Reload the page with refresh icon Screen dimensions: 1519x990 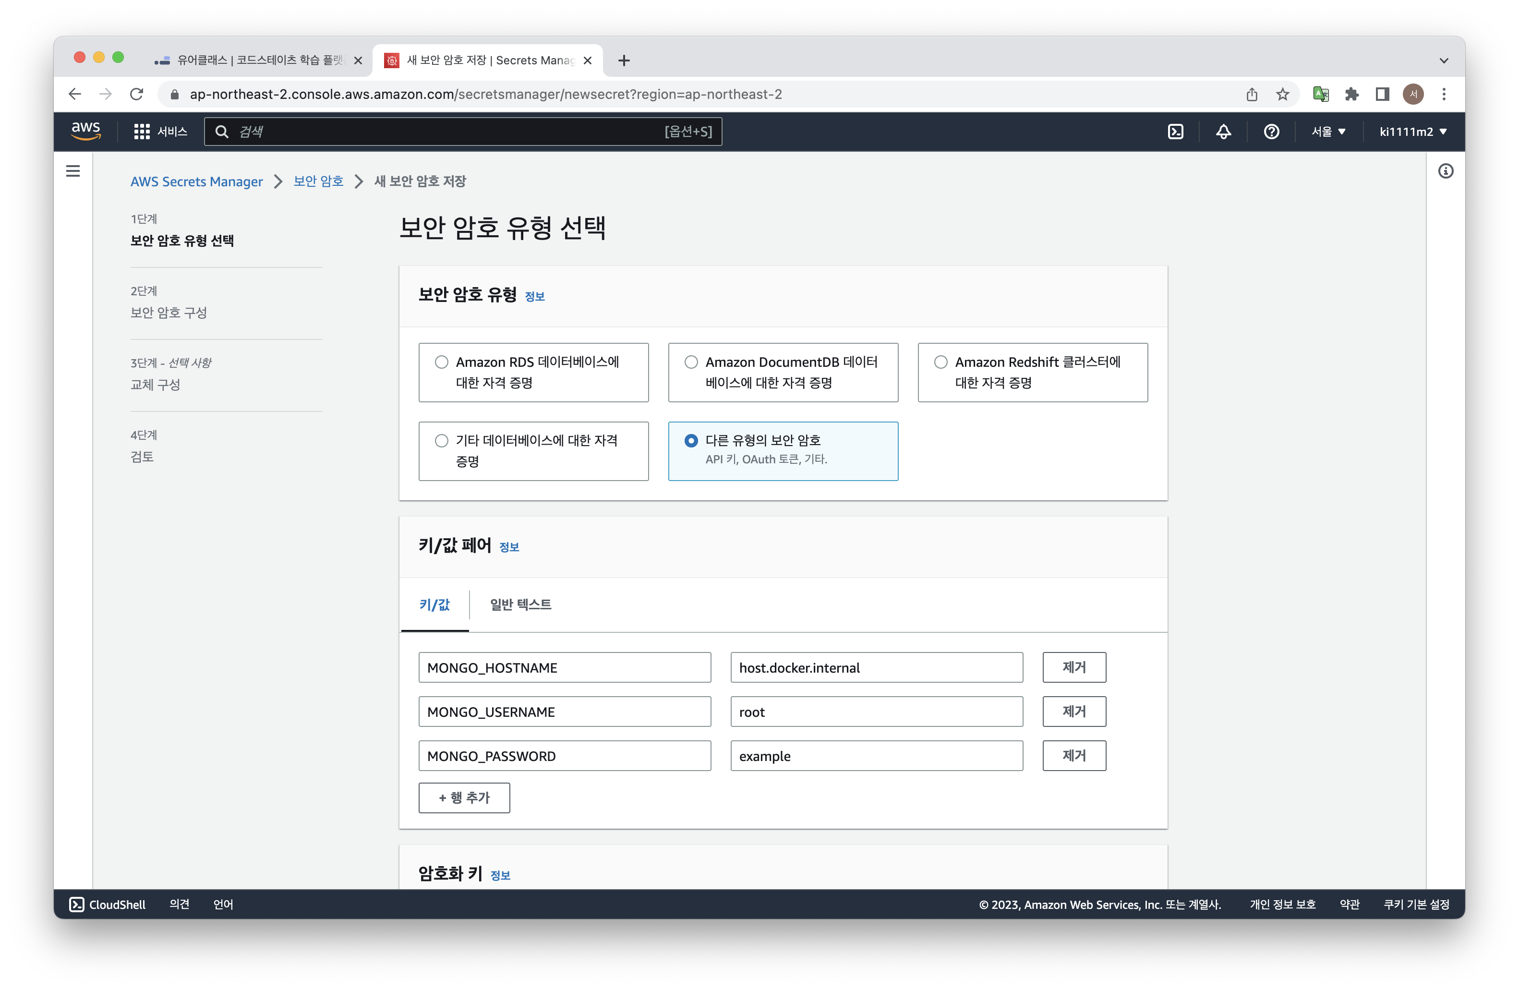(x=136, y=95)
